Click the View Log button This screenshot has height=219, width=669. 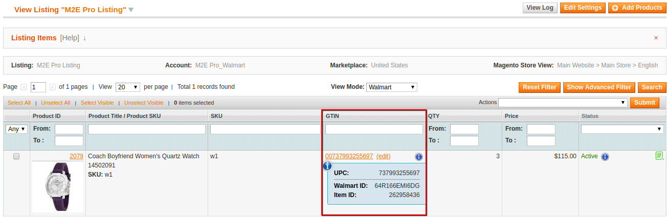(540, 8)
